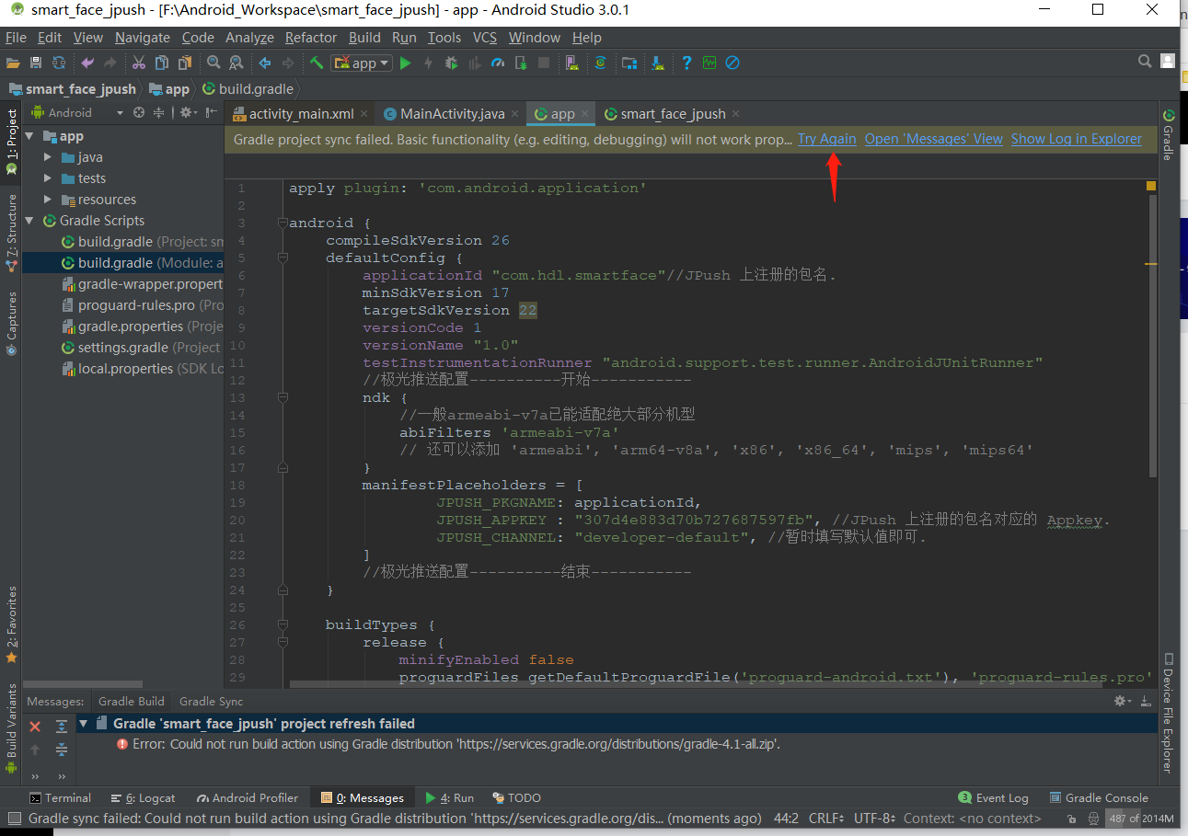1188x836 pixels.
Task: Click the Help question mark icon
Action: [x=686, y=63]
